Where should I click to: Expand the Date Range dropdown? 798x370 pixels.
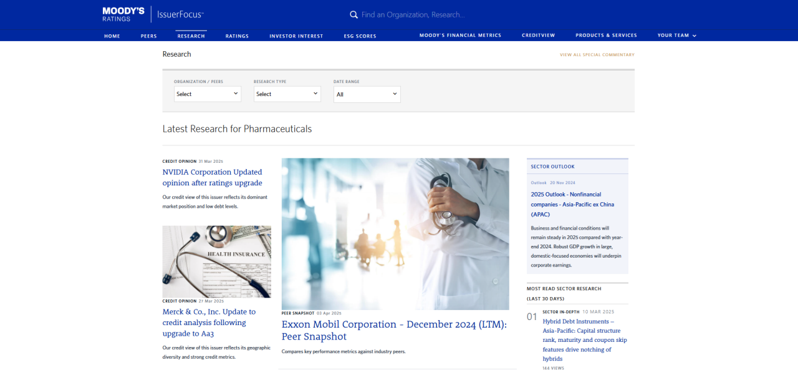click(x=367, y=94)
